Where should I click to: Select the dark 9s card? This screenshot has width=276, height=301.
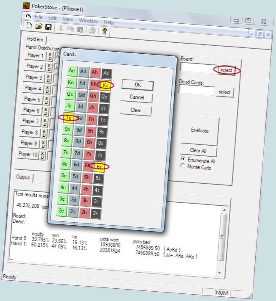pos(102,132)
